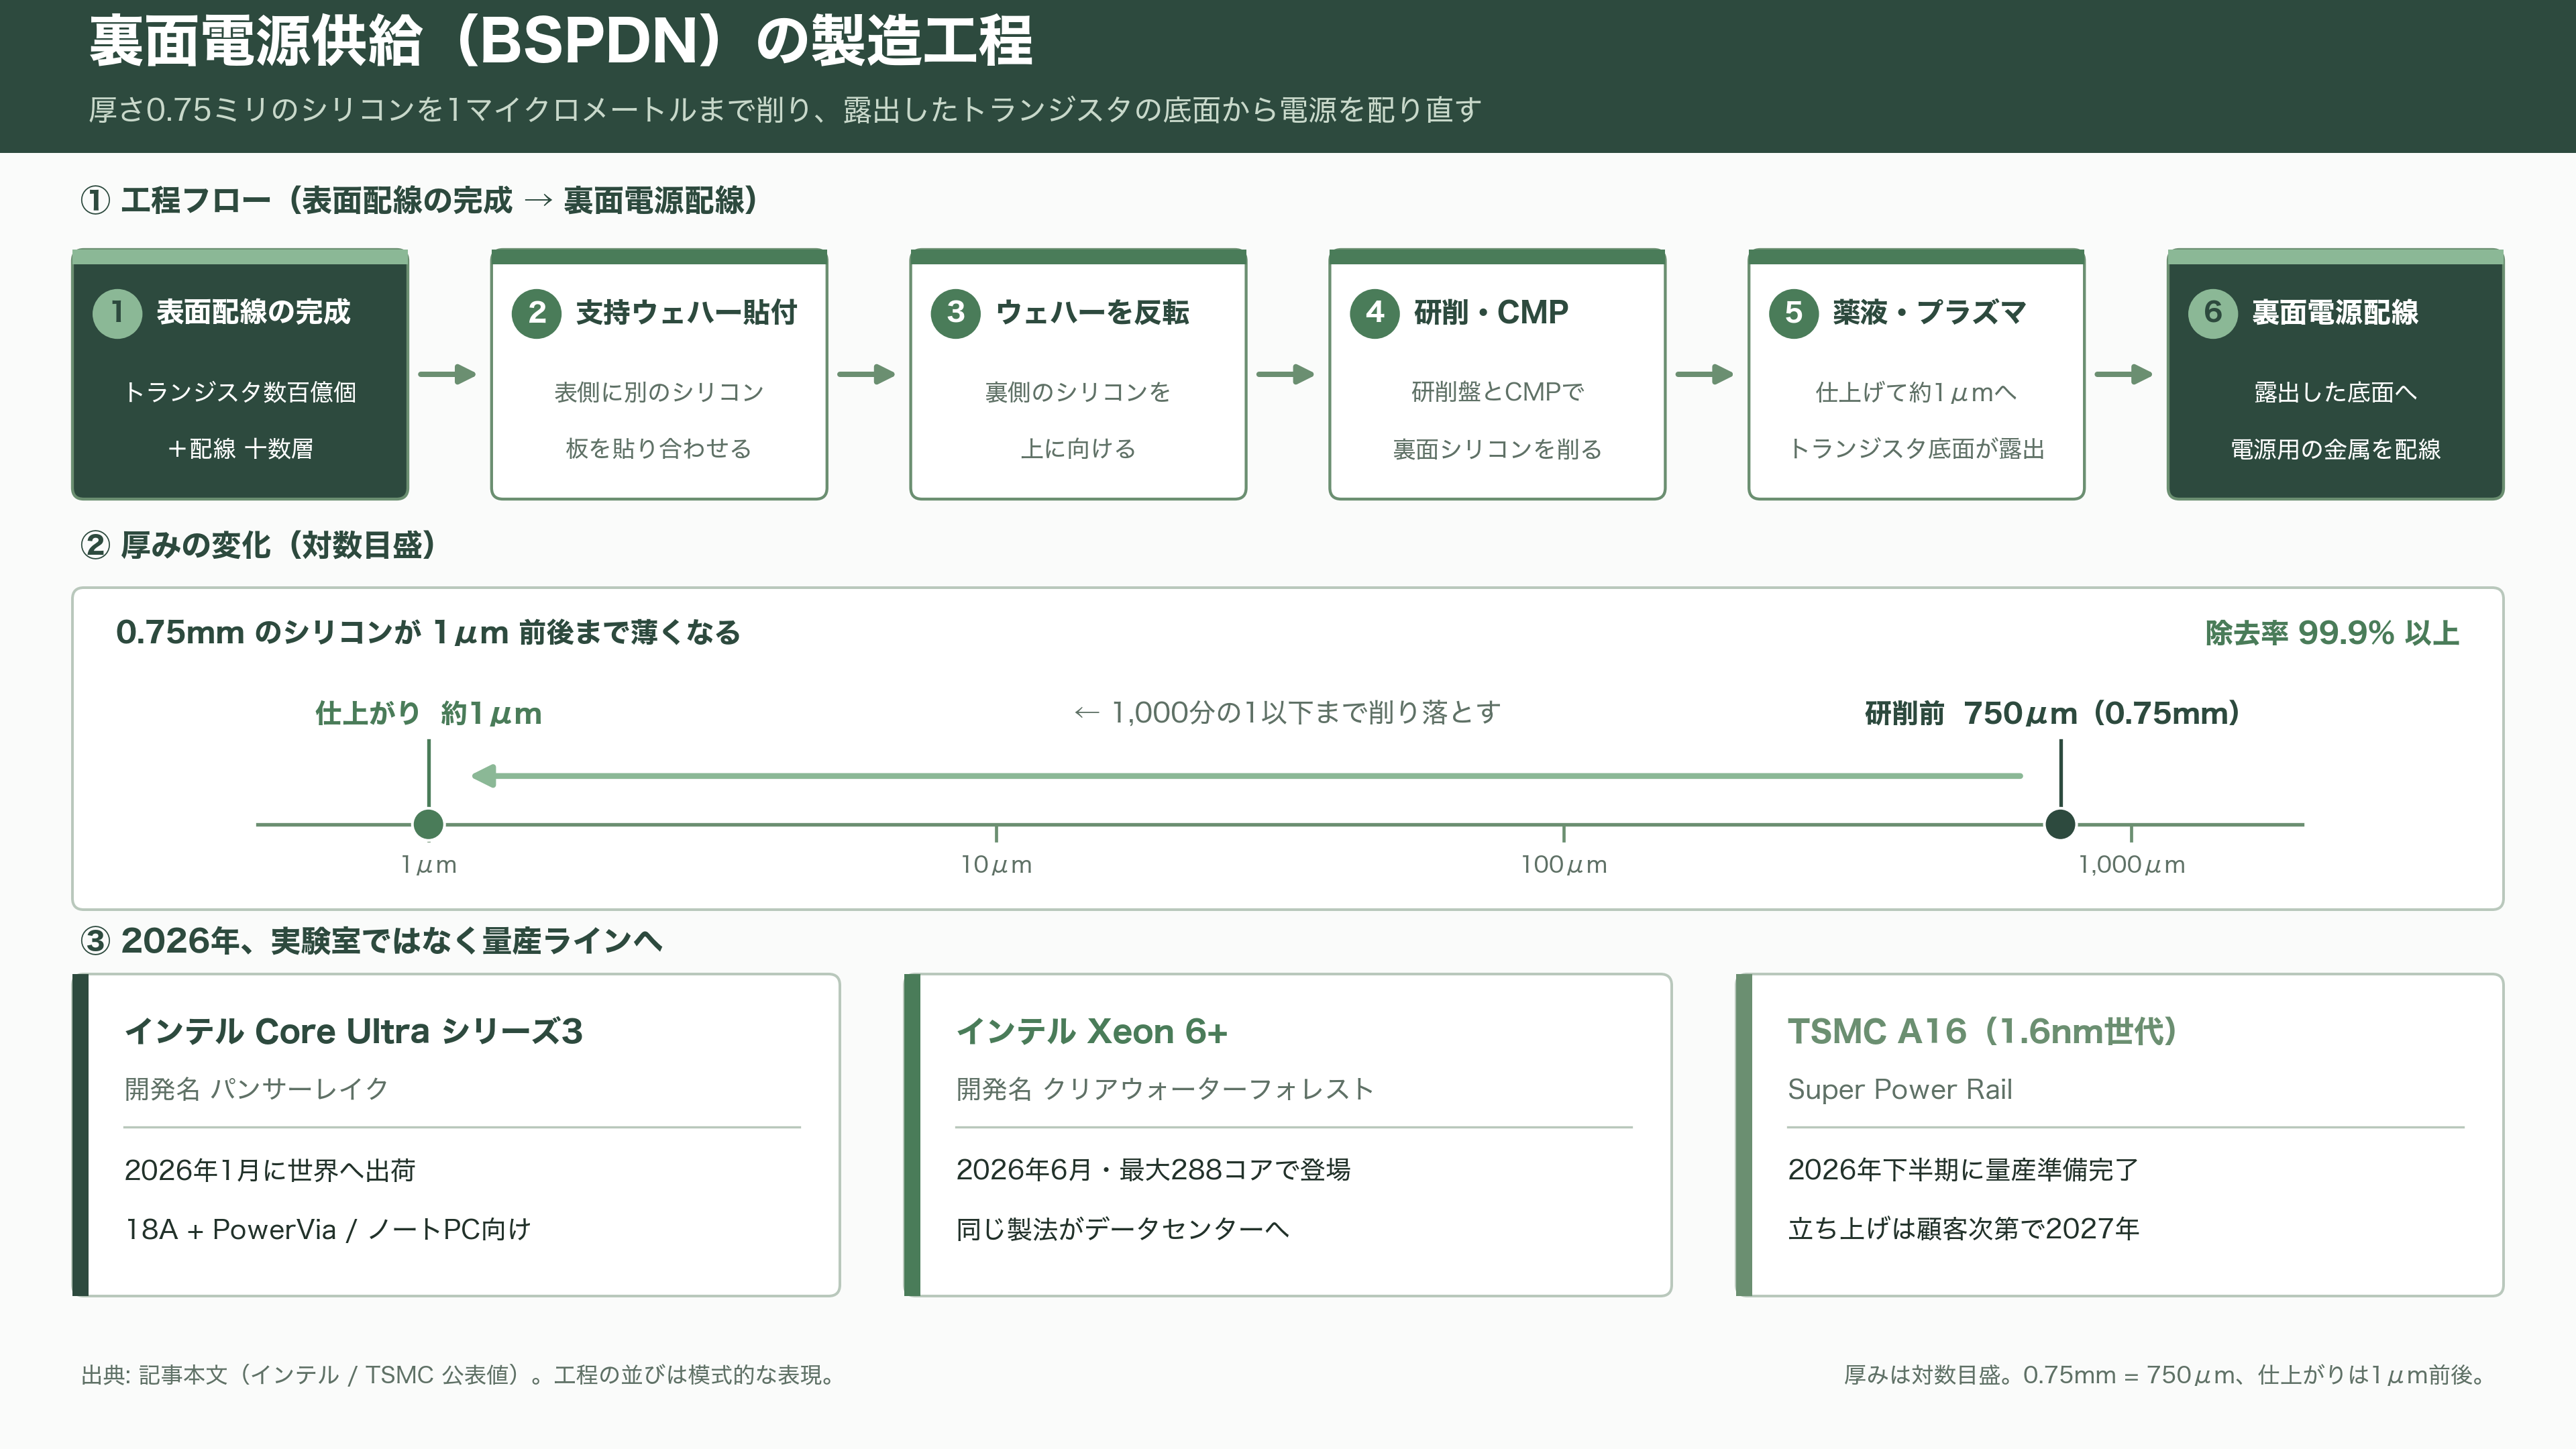Screen dimensions: 2576x1449
Task: Click the footnote 厚みは対数目盛。0.75mm = 750μm
Action: [2167, 1375]
